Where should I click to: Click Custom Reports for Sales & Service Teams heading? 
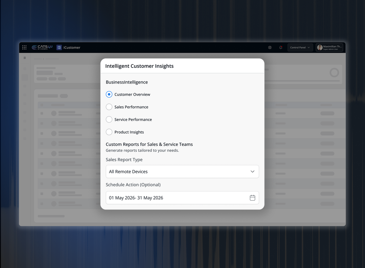point(149,144)
